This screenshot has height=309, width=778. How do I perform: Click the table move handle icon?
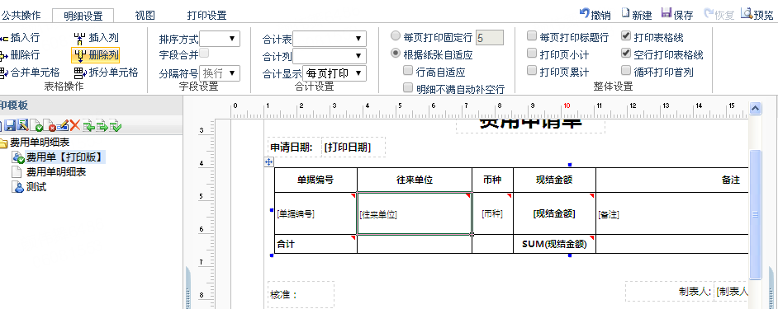[268, 162]
